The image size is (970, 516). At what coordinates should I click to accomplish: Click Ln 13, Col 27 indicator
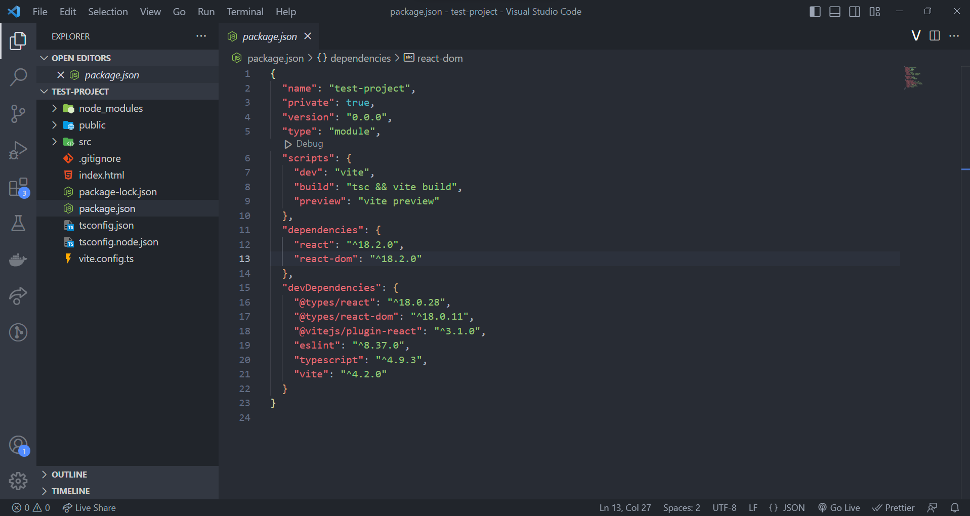(x=625, y=507)
